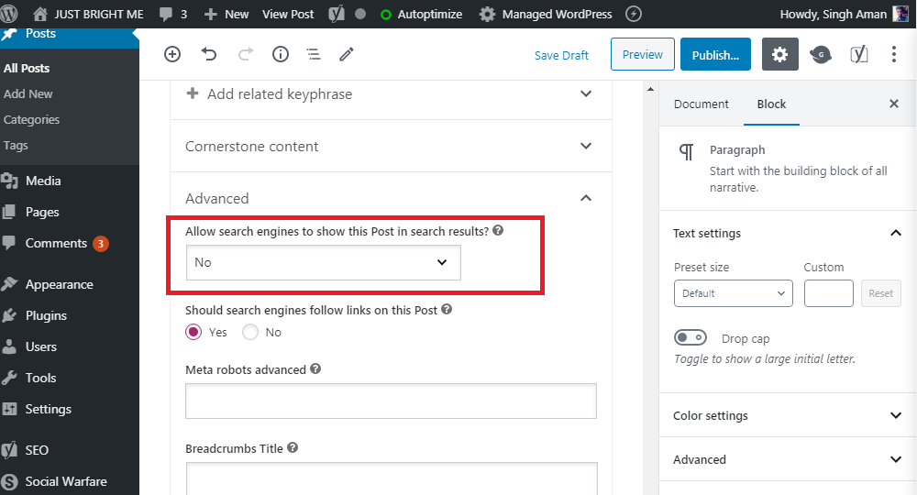
Task: Select No for following links on this Post
Action: pyautogui.click(x=250, y=332)
